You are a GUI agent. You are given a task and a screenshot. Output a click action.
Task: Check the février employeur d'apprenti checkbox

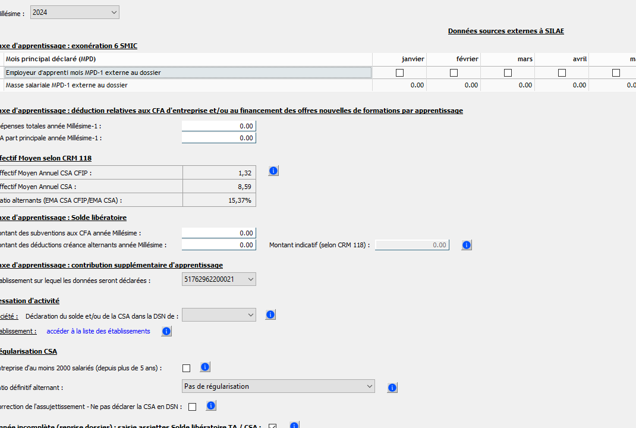(454, 73)
